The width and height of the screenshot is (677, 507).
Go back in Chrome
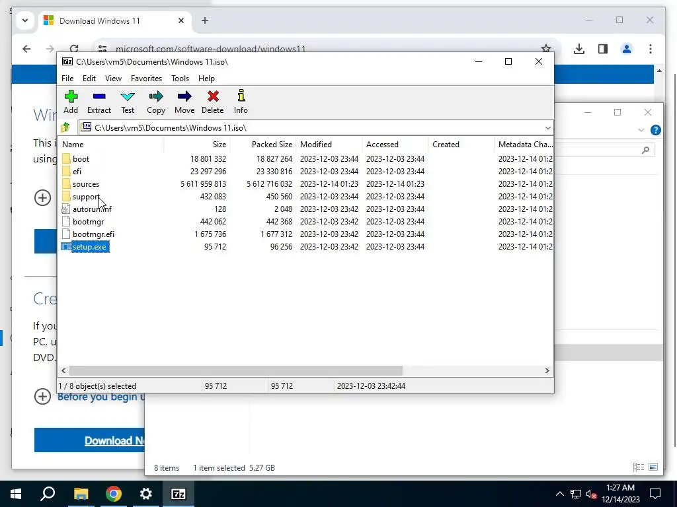[x=26, y=49]
